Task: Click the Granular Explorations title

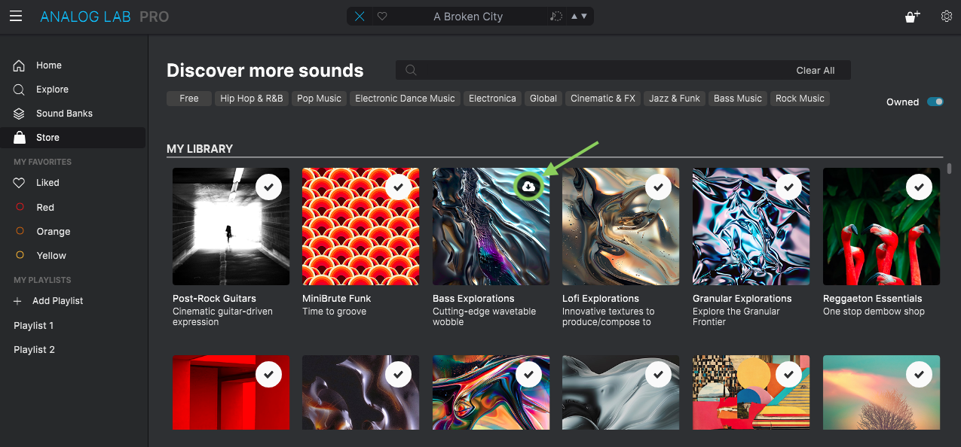Action: (742, 299)
